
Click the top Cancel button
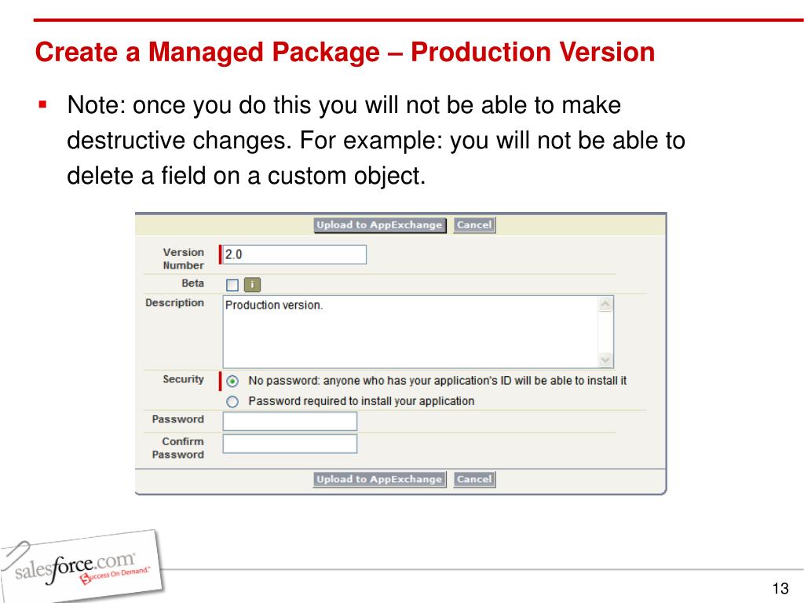pyautogui.click(x=474, y=225)
